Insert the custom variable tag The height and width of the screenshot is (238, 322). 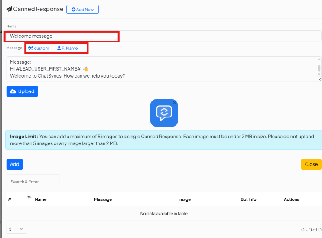click(39, 48)
